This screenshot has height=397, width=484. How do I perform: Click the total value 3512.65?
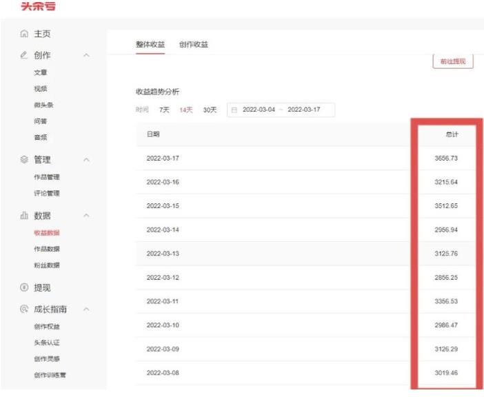click(x=446, y=206)
